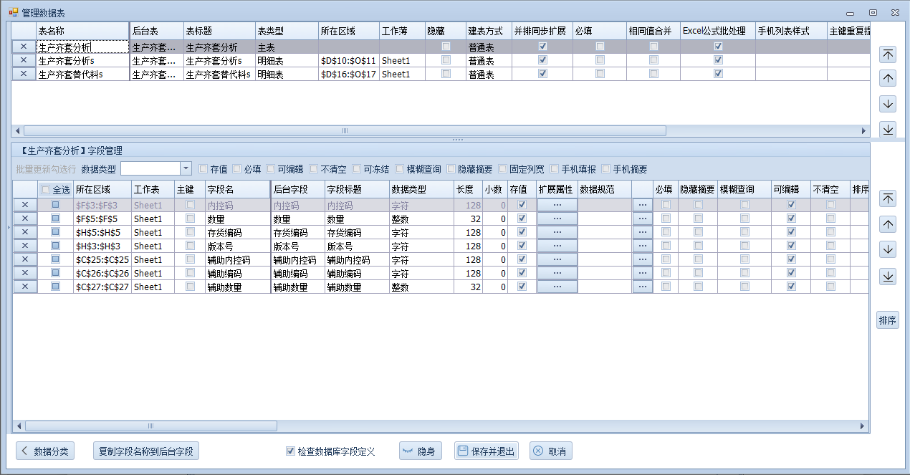This screenshot has height=475, width=910.
Task: Remove the 辅助编码 field row
Action: (25, 273)
